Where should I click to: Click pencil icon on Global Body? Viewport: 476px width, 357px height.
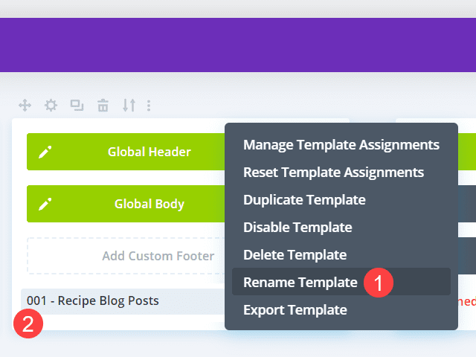[45, 204]
